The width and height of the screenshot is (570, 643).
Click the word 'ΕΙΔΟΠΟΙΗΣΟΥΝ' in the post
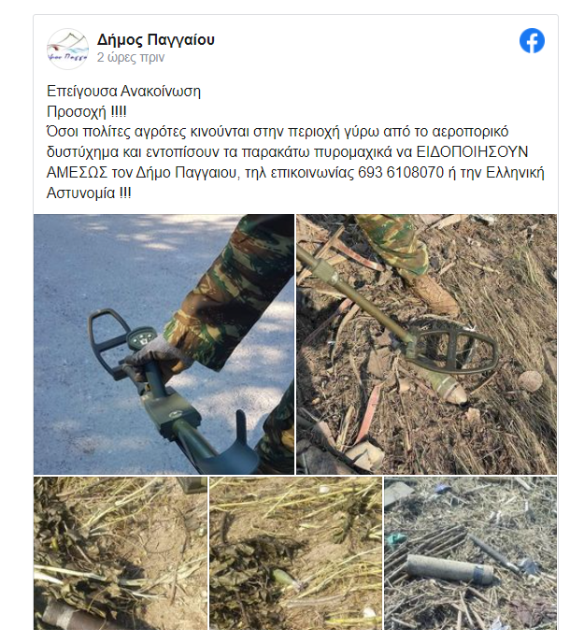472,151
